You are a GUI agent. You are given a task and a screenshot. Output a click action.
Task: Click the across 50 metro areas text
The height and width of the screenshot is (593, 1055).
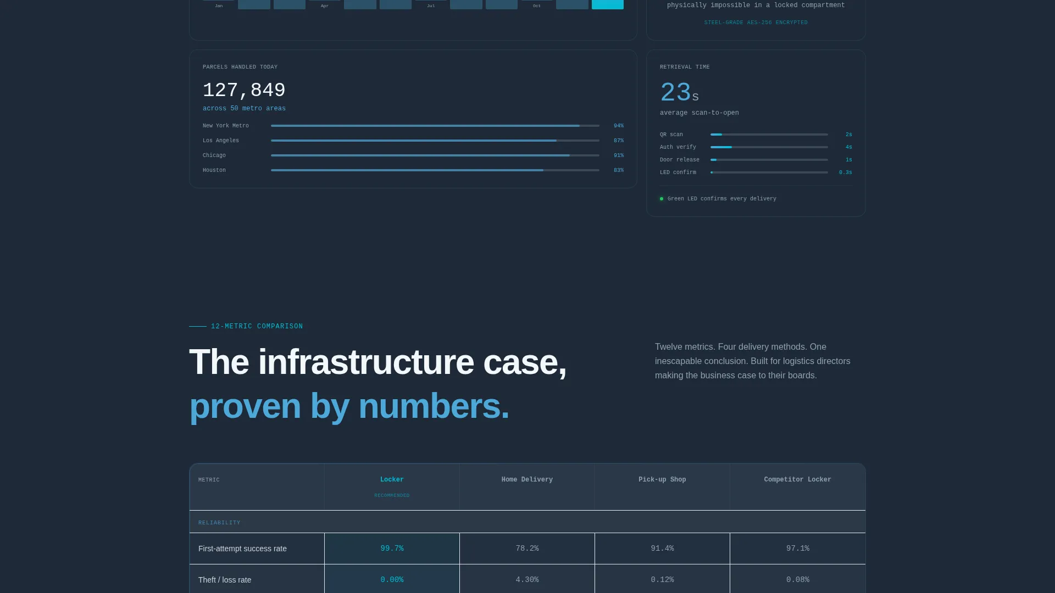244,109
